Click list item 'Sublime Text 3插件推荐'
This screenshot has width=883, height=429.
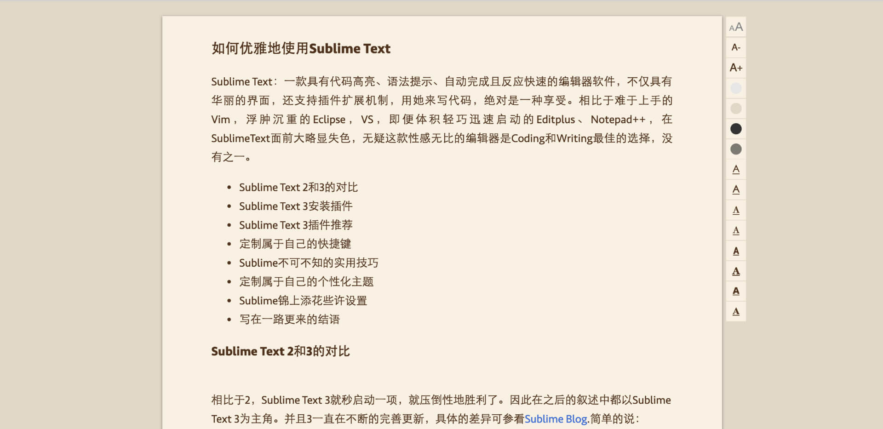click(296, 225)
